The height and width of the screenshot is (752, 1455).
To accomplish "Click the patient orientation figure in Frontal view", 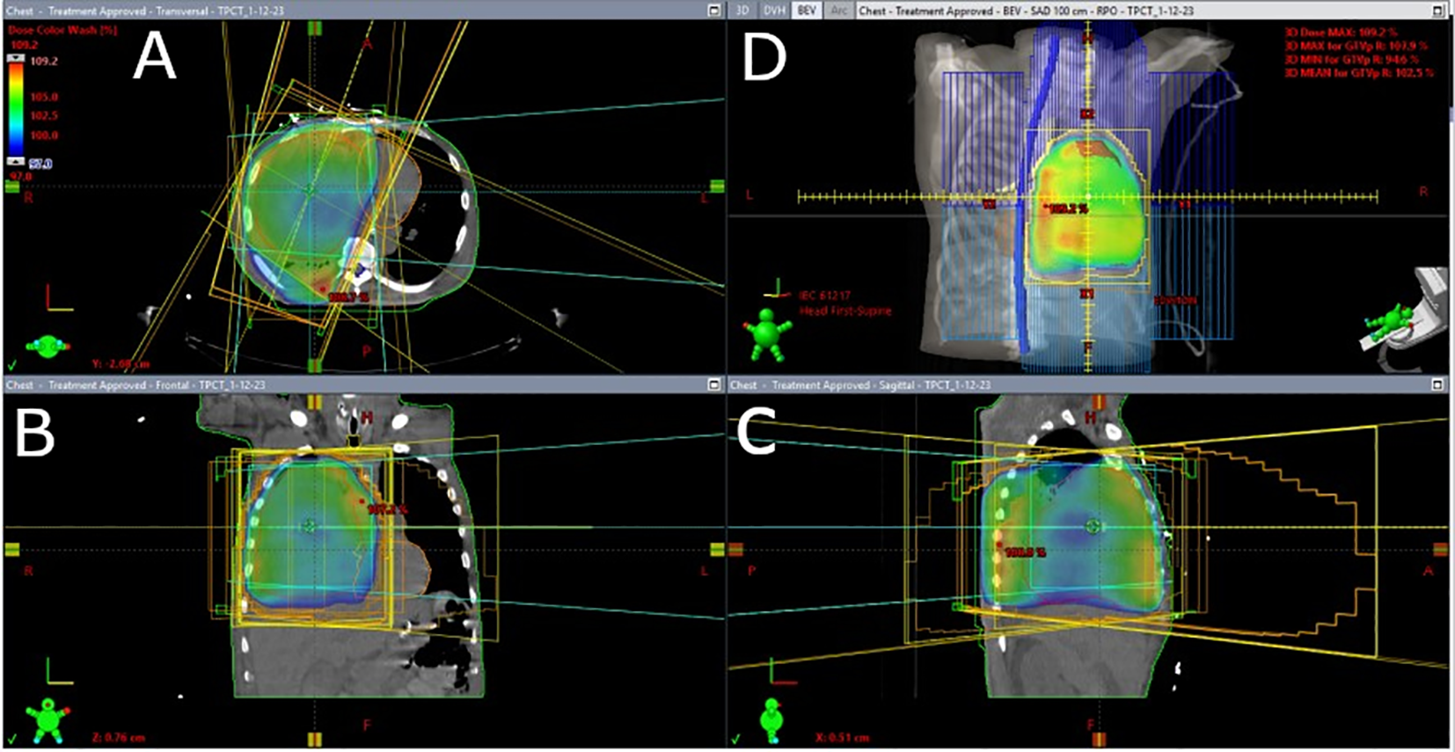I will coord(47,721).
